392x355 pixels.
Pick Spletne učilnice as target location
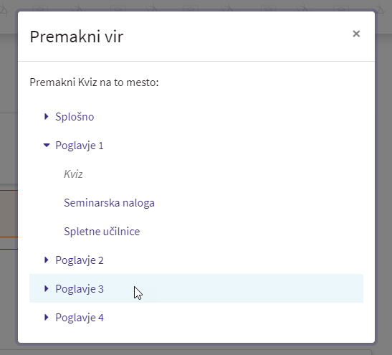[102, 232]
